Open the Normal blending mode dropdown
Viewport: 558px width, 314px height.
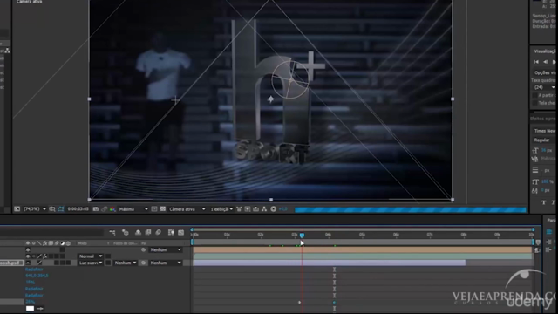pyautogui.click(x=91, y=256)
